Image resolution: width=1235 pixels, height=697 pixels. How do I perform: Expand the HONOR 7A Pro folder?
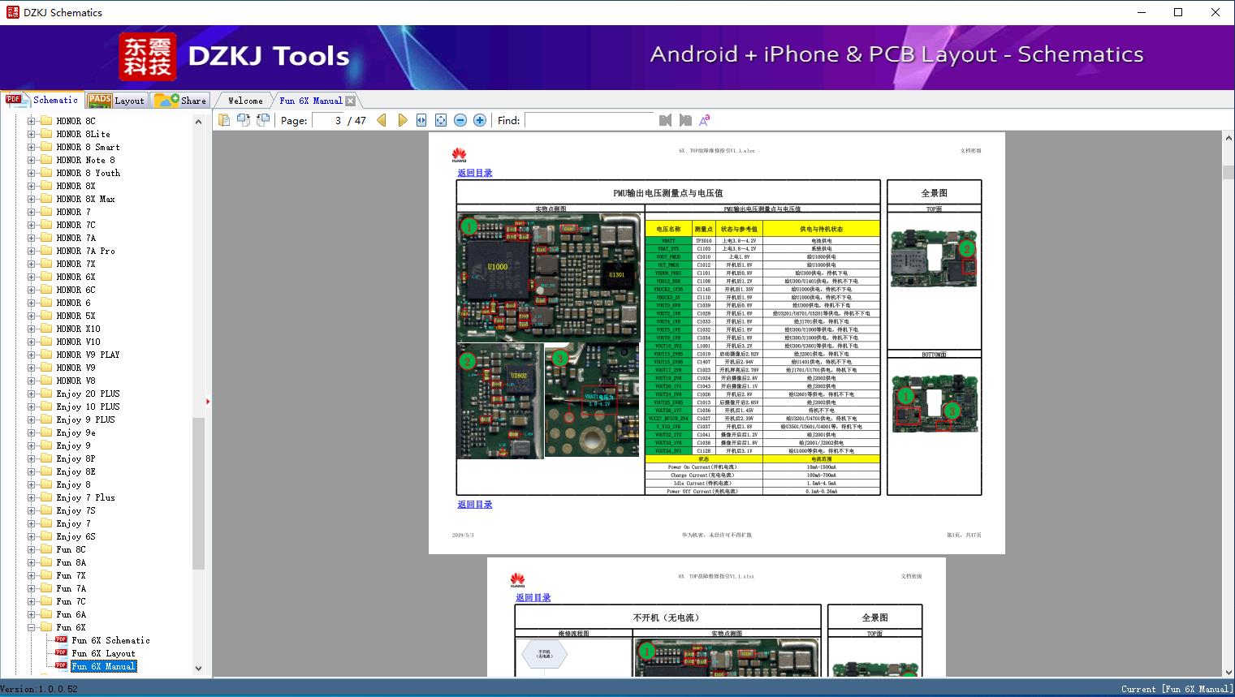(x=31, y=251)
